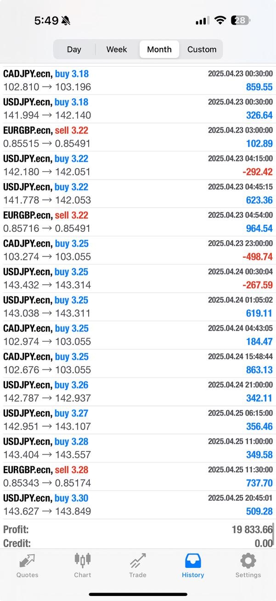Open the USDJPY trade losing -292.42

tap(138, 165)
